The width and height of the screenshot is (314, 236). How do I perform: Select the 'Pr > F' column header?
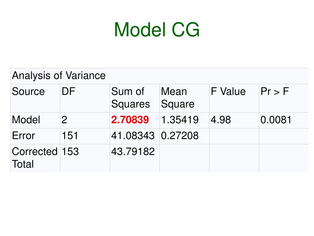click(275, 92)
